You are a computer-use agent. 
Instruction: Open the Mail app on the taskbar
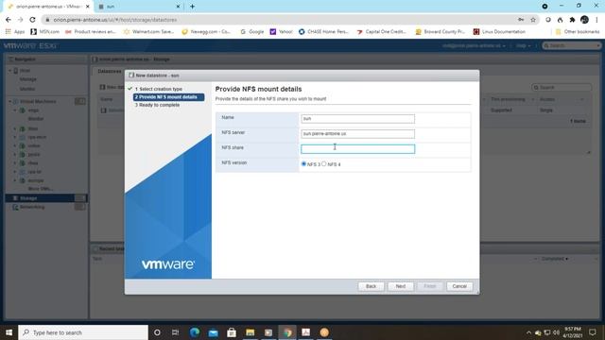tap(213, 332)
